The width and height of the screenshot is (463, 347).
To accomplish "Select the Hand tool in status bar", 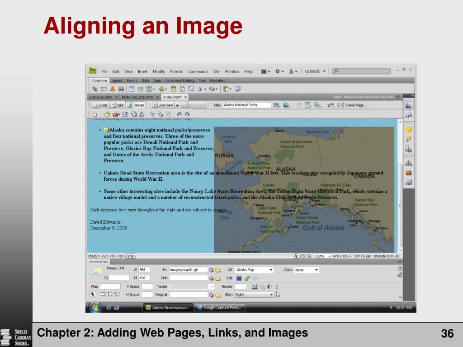I will click(302, 256).
